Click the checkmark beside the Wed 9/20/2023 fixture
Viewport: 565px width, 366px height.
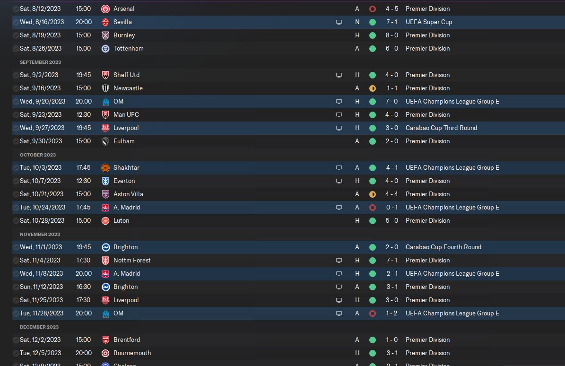point(16,102)
